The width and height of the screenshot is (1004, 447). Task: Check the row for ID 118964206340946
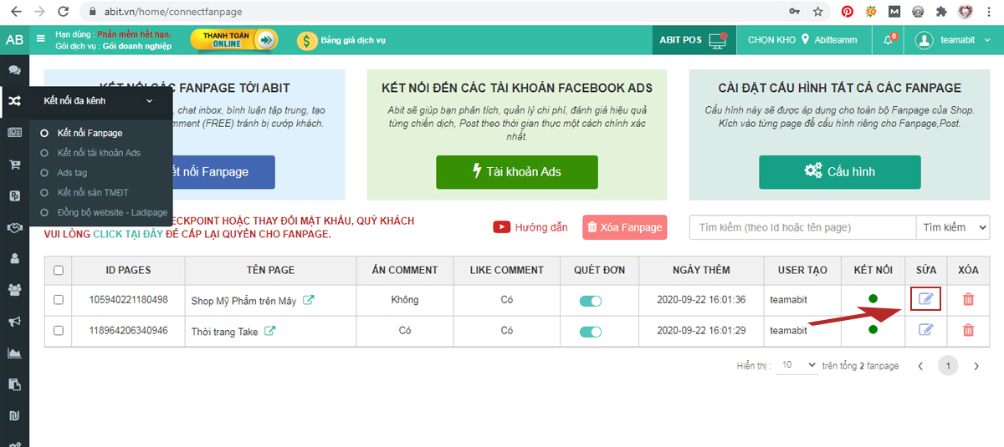[59, 331]
